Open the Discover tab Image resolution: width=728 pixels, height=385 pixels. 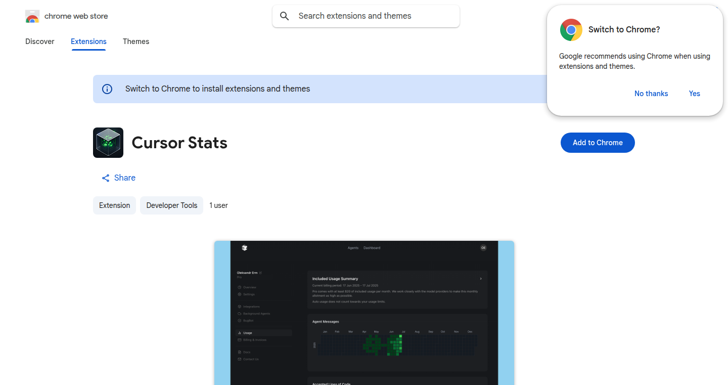coord(40,41)
